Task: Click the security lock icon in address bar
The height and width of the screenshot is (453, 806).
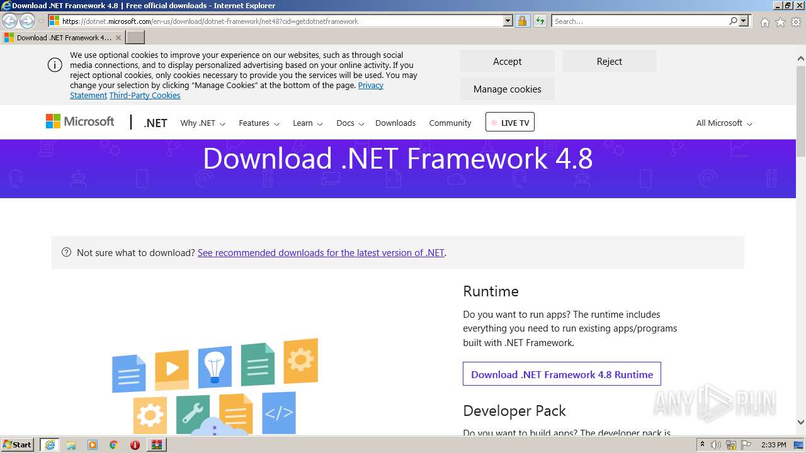Action: tap(522, 21)
